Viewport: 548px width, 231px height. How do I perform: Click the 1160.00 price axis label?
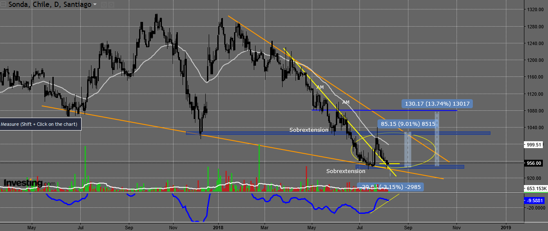(535, 77)
